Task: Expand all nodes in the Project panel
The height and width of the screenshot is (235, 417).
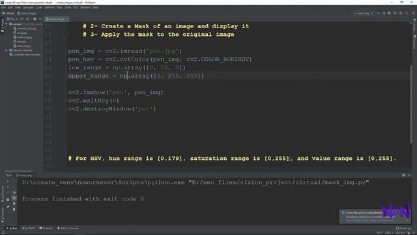Action: tap(27, 19)
